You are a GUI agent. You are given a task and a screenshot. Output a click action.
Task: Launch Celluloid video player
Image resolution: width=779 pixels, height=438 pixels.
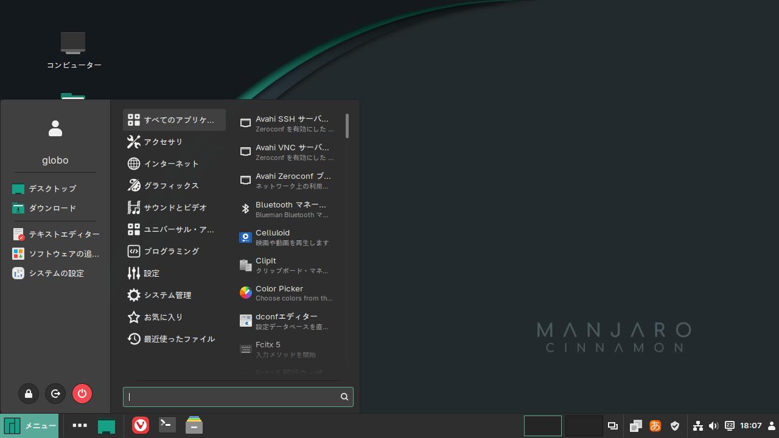click(x=286, y=237)
